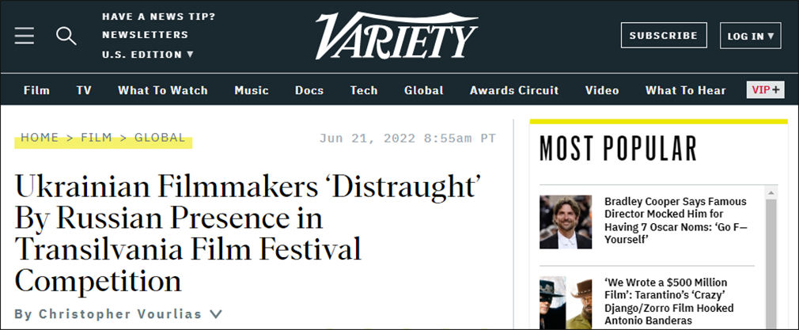Viewport: 799px width, 330px height.
Task: Open the Log In dropdown
Action: pyautogui.click(x=750, y=36)
